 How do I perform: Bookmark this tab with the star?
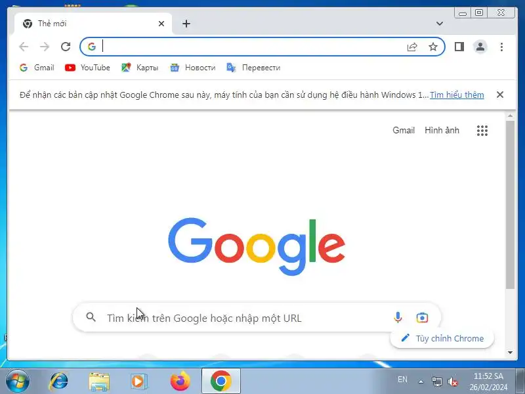[x=433, y=47]
